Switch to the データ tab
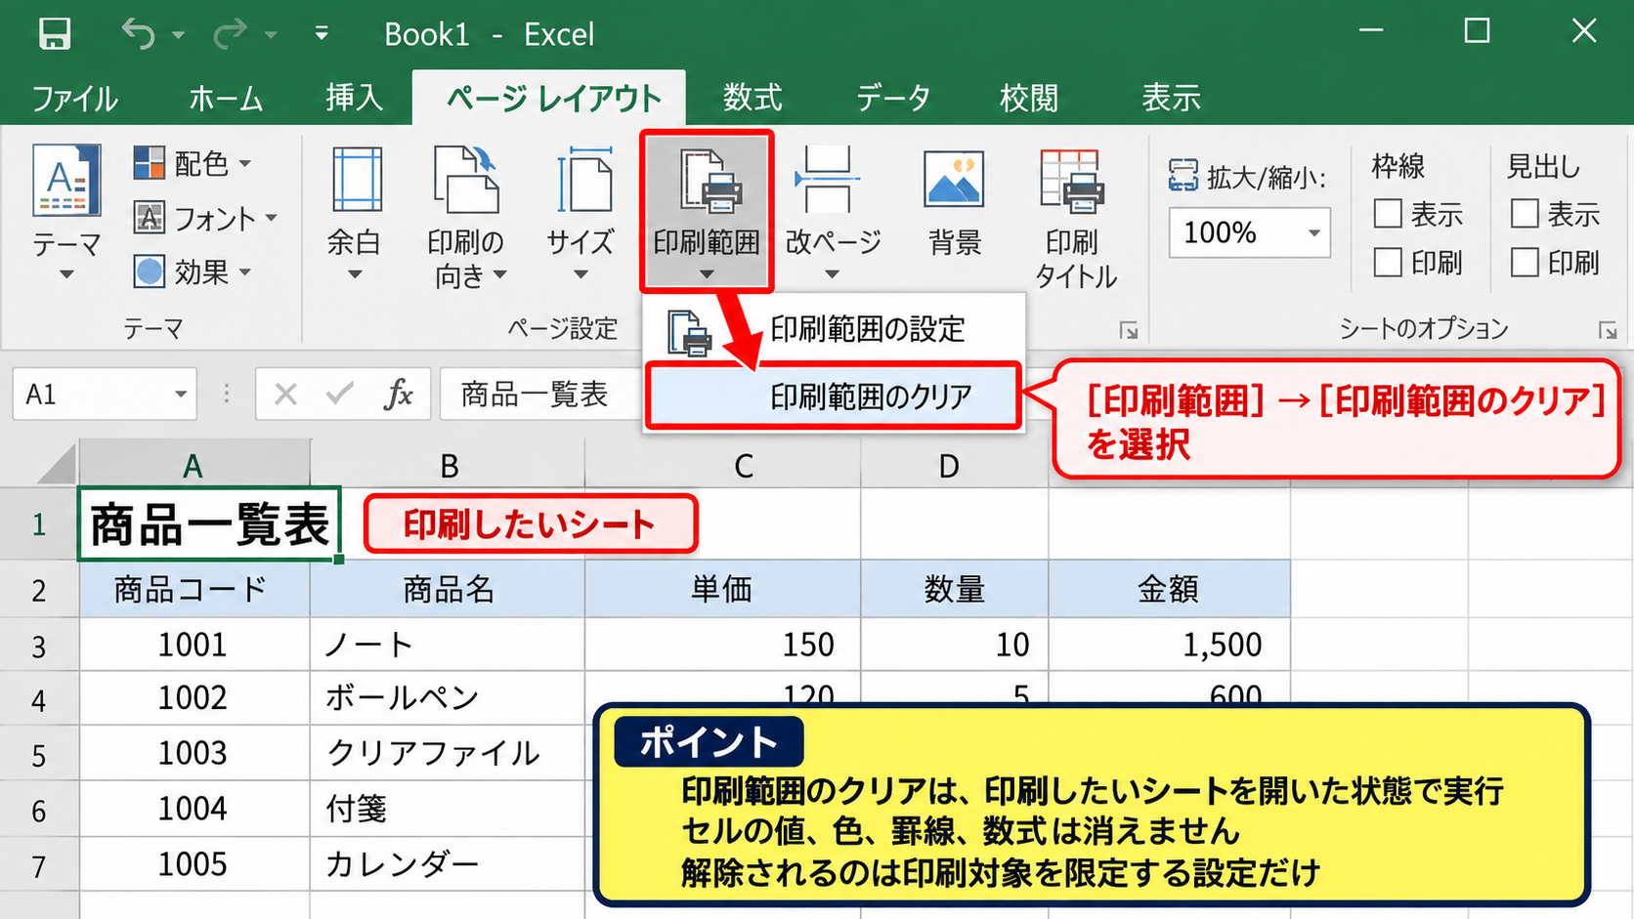The height and width of the screenshot is (919, 1634). click(893, 99)
